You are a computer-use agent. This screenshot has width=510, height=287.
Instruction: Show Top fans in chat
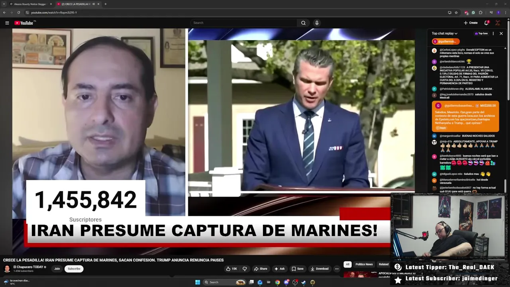481,33
